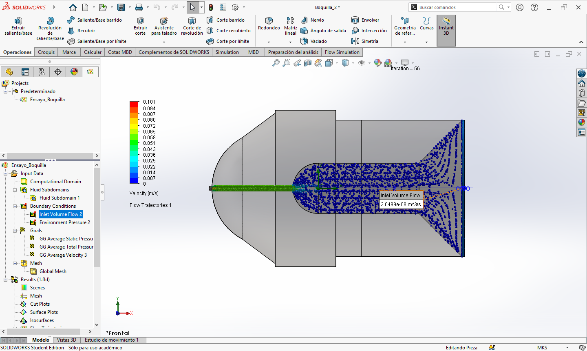This screenshot has height=351, width=587.
Task: Apply the Redondeo fillet tool
Action: coord(269,24)
